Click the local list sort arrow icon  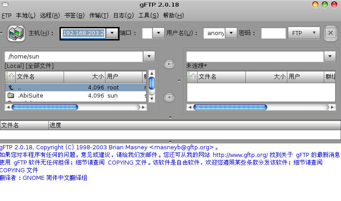[x=10, y=76]
